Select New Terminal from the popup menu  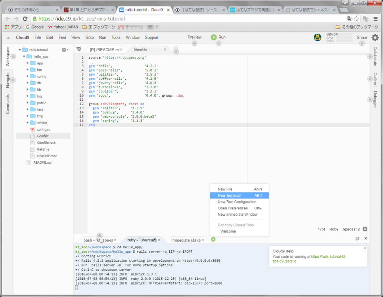click(239, 196)
